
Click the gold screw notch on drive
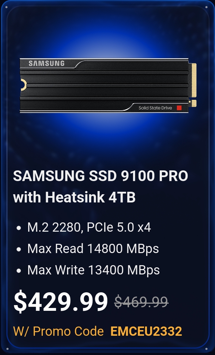(x=23, y=85)
